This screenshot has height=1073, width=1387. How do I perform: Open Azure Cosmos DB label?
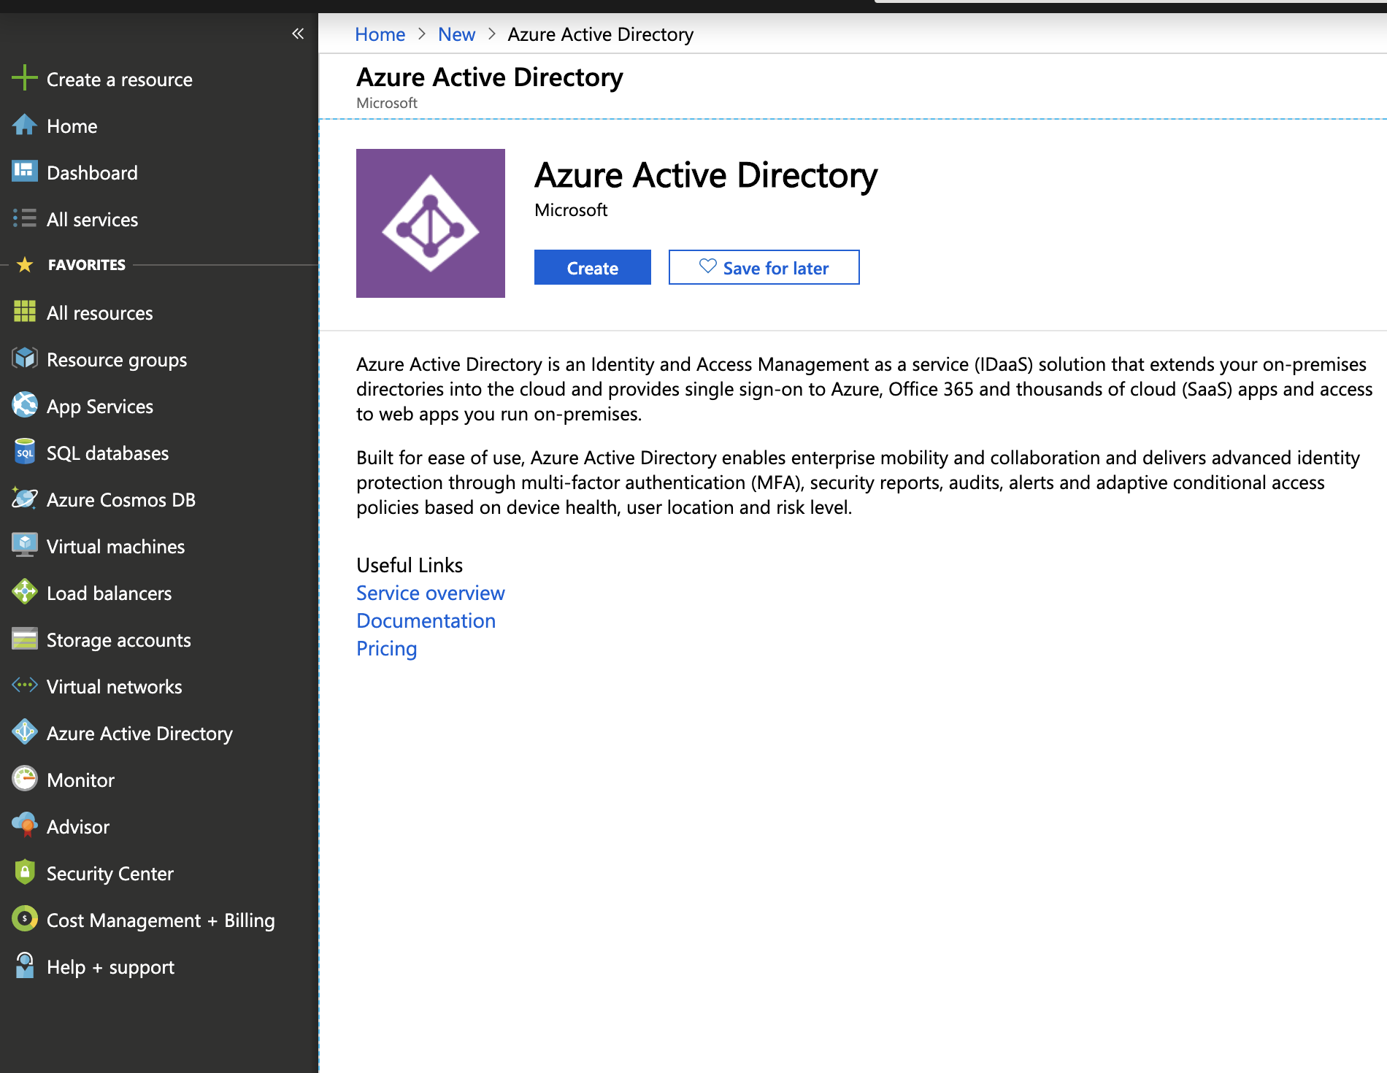click(121, 500)
